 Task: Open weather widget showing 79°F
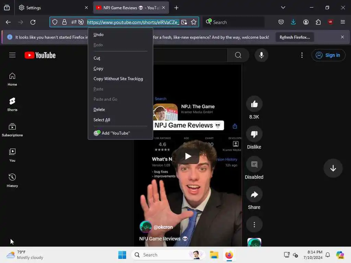25,255
